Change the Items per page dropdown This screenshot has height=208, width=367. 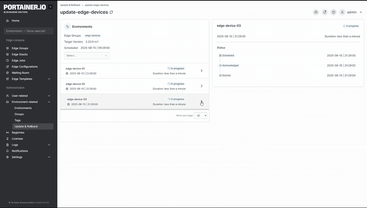(x=200, y=116)
